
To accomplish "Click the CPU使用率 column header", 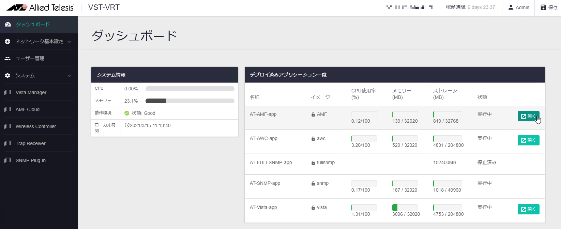I will point(364,94).
